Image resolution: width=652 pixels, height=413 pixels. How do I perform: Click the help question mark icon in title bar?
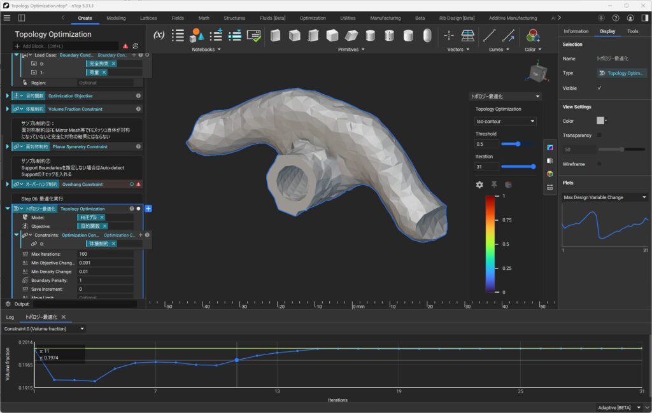tap(616, 18)
